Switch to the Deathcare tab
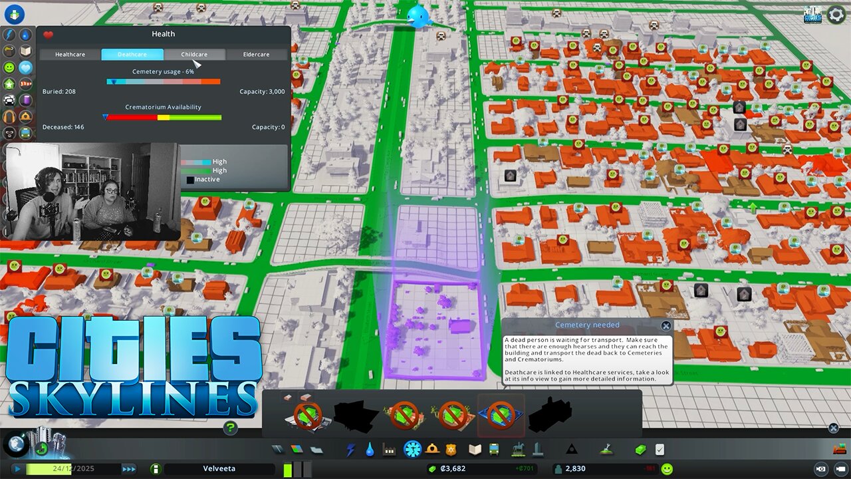This screenshot has height=479, width=851. (x=132, y=55)
